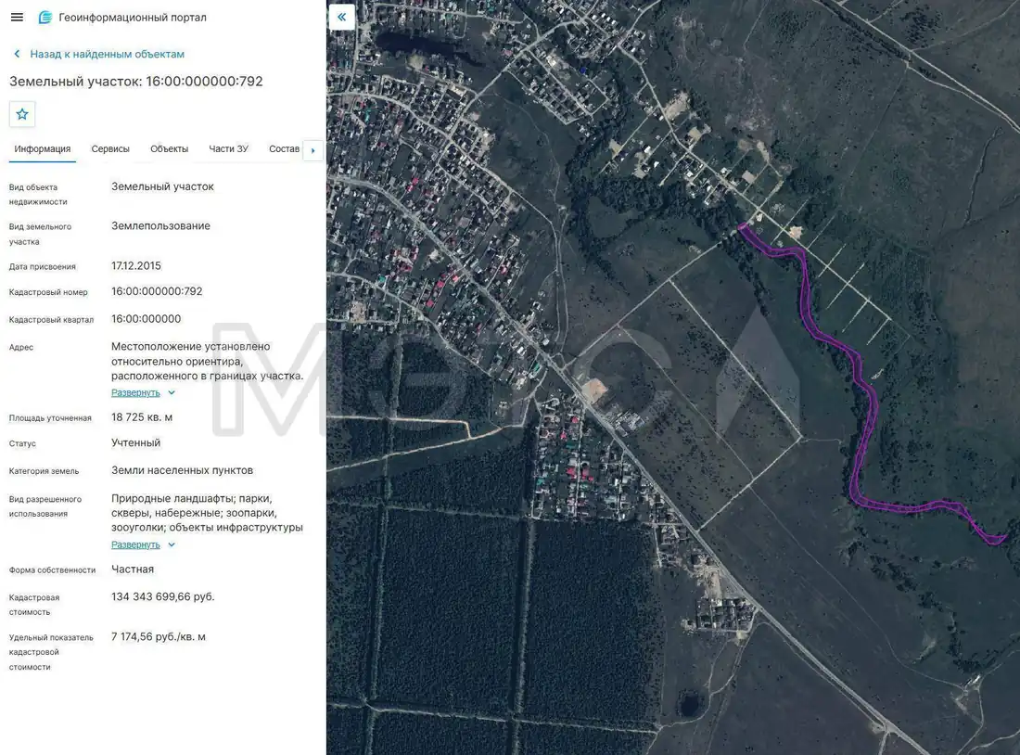
Task: Open the hamburger main menu
Action: (x=17, y=18)
